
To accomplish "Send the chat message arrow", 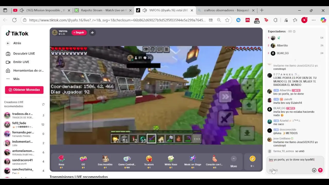I will 320,170.
